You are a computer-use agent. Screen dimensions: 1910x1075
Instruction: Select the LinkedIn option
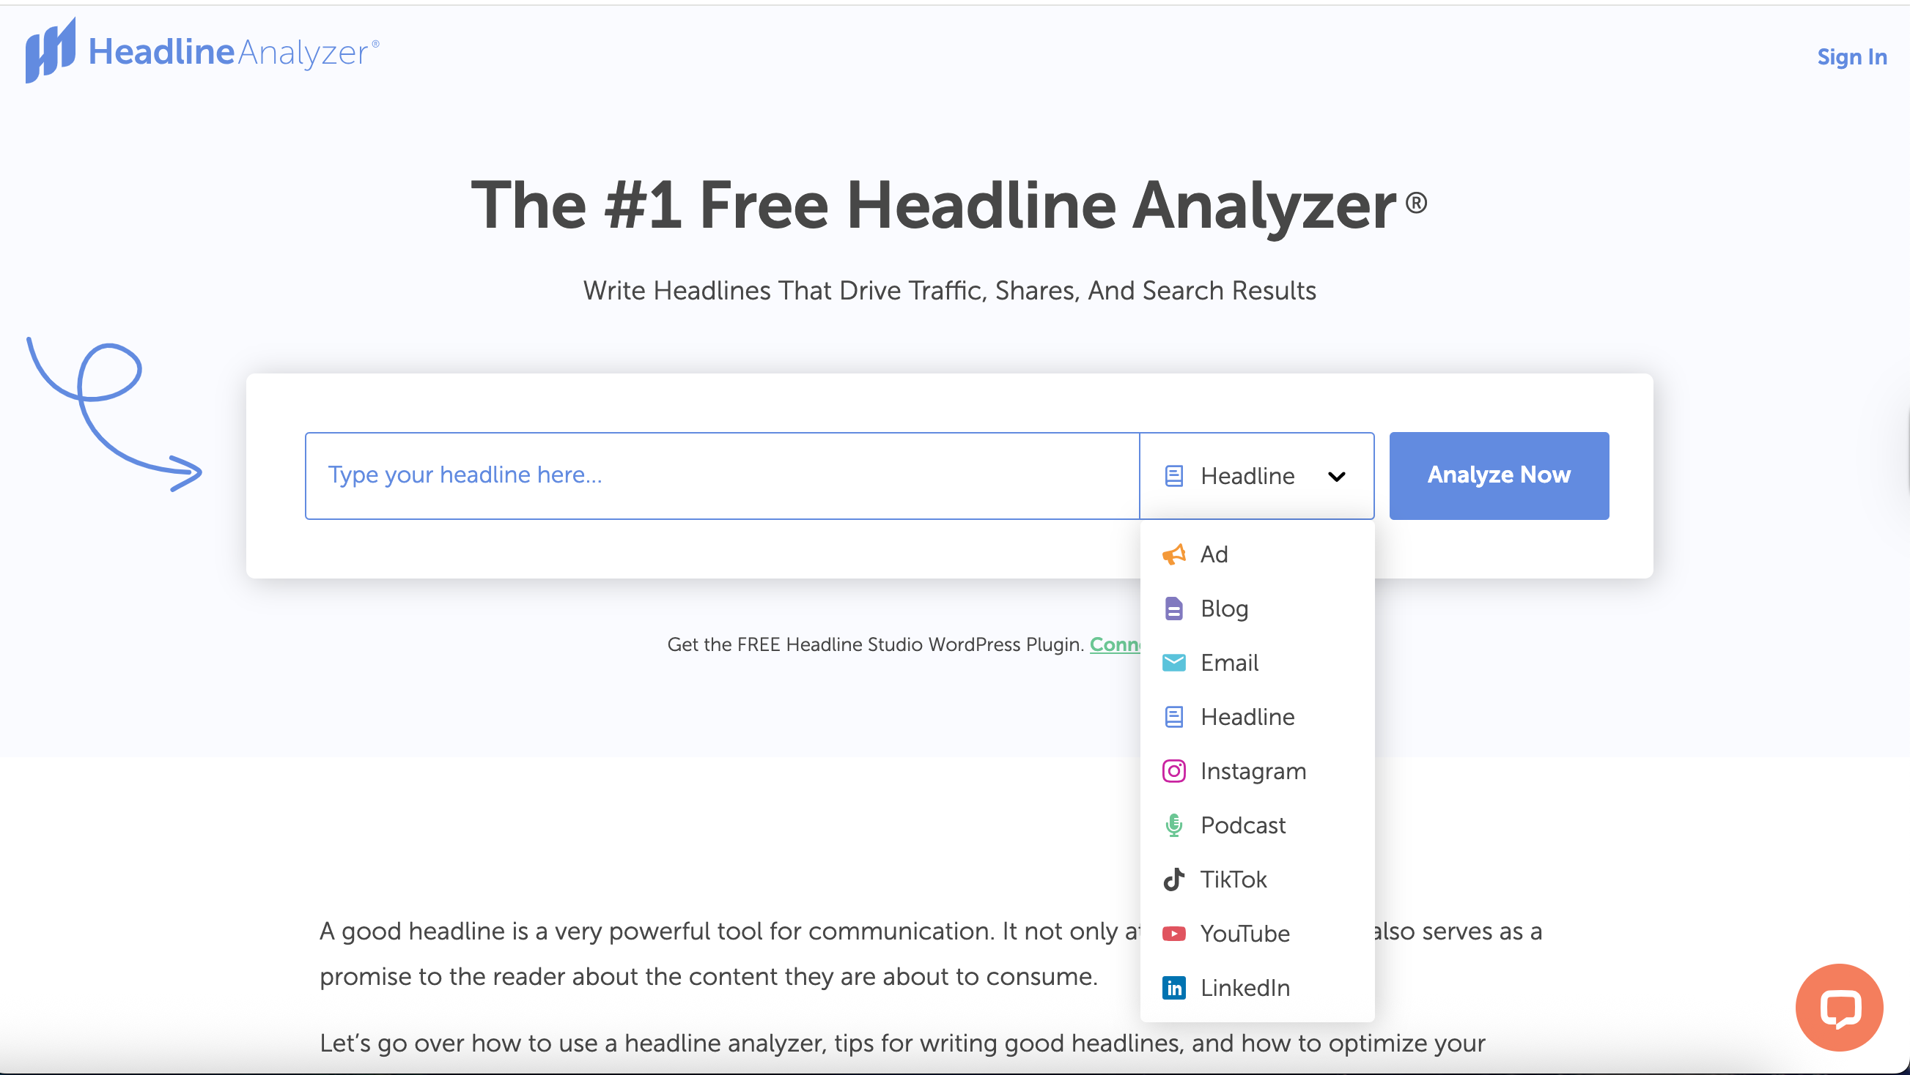[x=1257, y=987]
